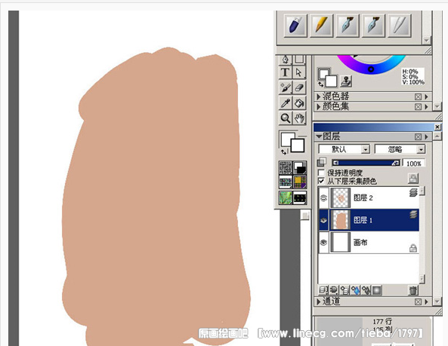Open the 通道 palette flyout menu
The height and width of the screenshot is (346, 448).
tap(426, 302)
